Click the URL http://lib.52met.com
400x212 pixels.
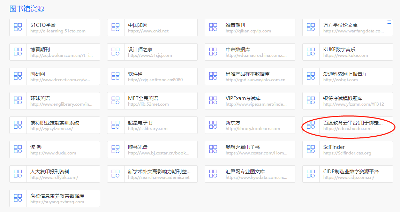click(149, 104)
